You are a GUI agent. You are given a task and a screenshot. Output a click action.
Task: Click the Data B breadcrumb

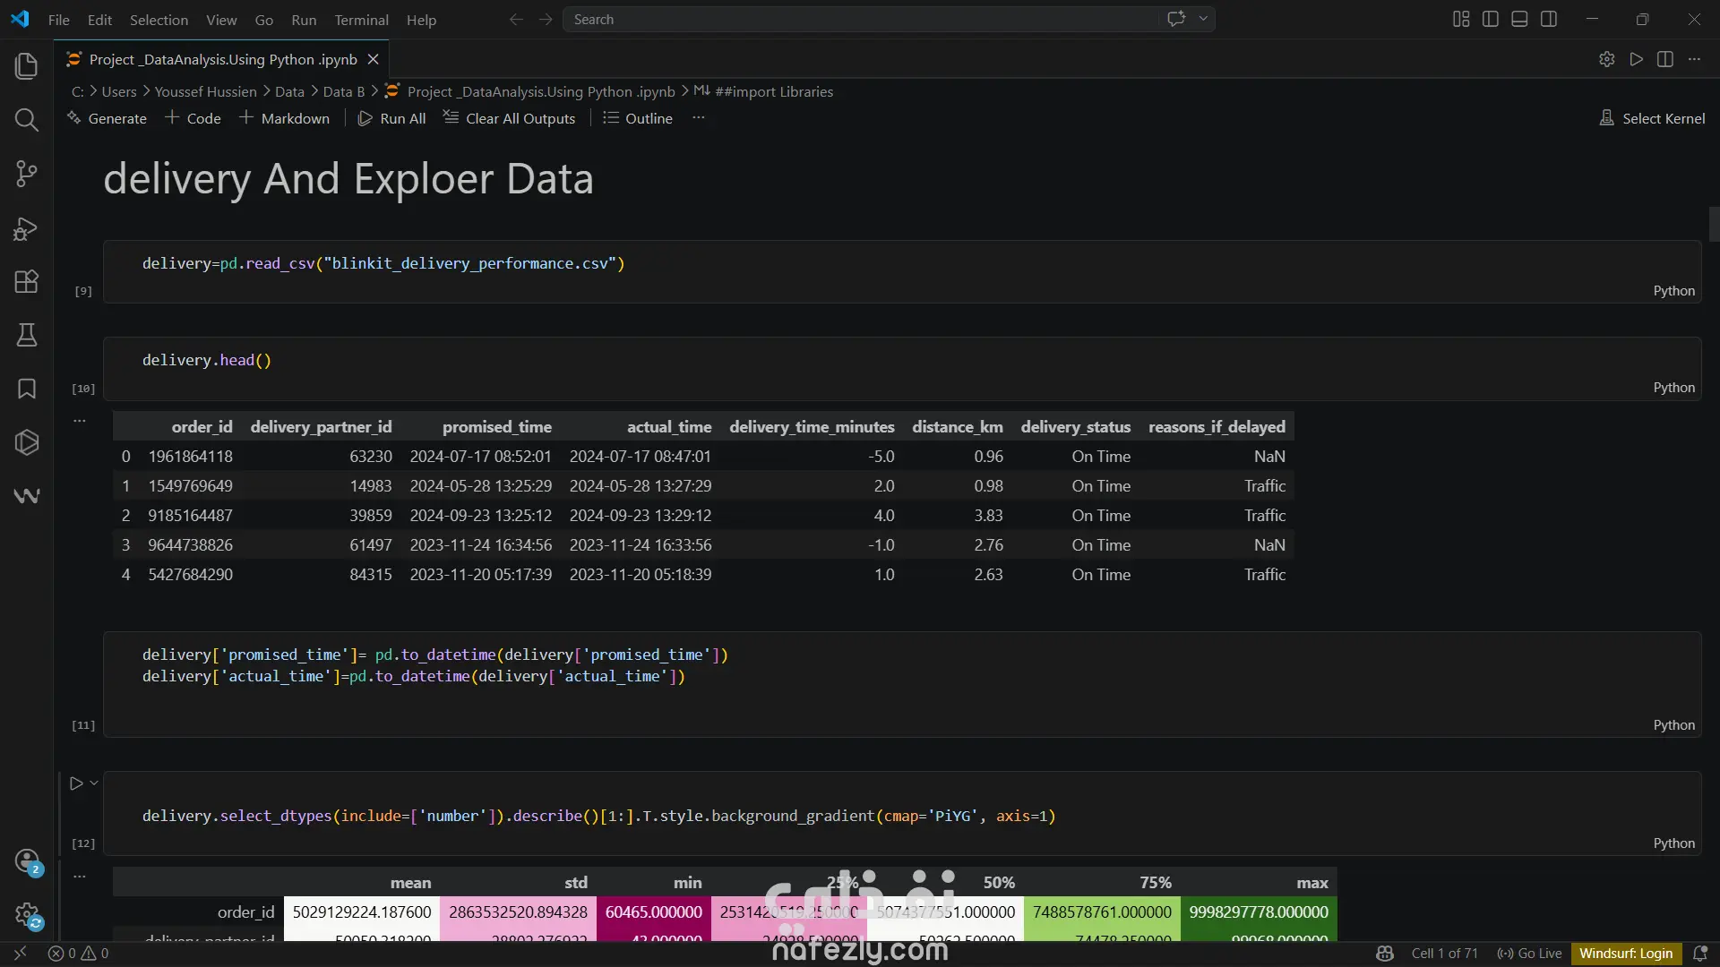coord(343,91)
